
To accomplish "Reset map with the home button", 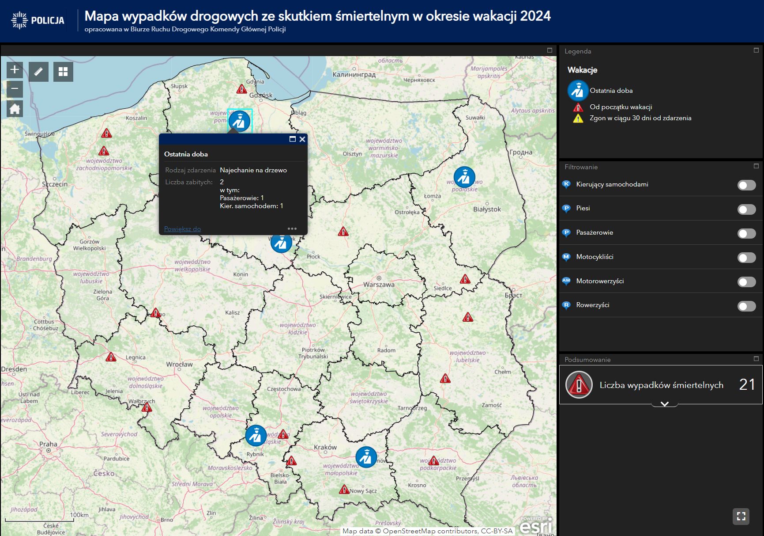I will tap(15, 109).
